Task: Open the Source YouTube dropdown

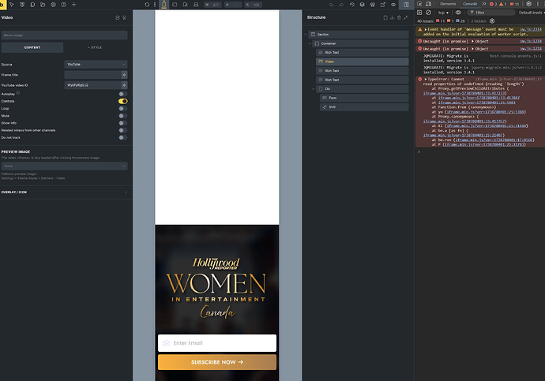Action: coord(96,65)
